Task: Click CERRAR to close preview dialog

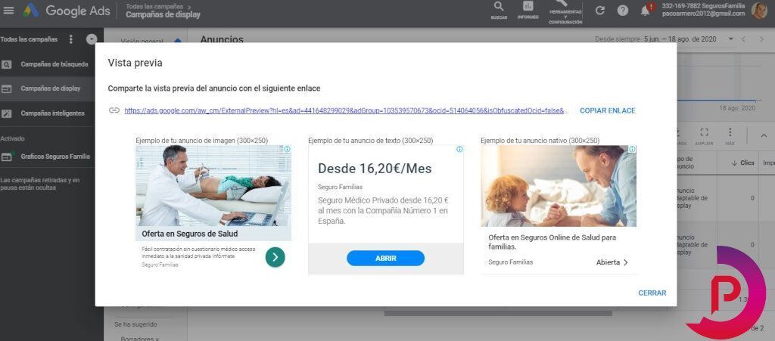Action: click(652, 293)
